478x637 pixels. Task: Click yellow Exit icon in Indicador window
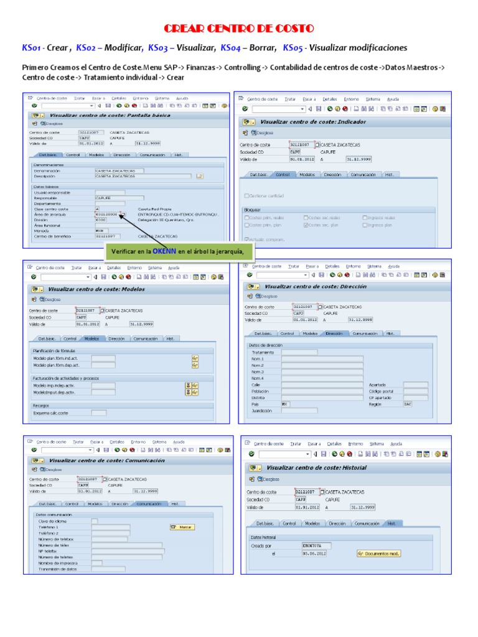pyautogui.click(x=337, y=109)
